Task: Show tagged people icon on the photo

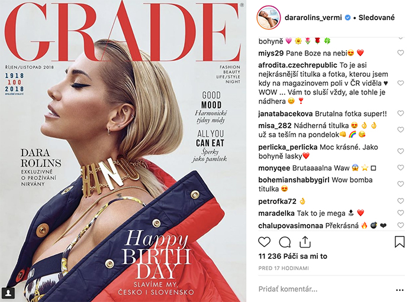Action: (x=8, y=293)
